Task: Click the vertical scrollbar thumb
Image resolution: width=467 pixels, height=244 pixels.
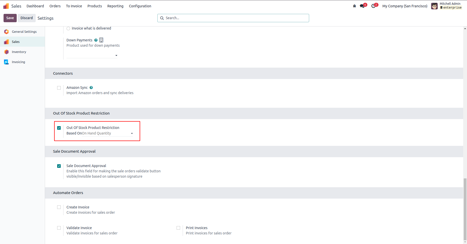Action: pyautogui.click(x=465, y=209)
